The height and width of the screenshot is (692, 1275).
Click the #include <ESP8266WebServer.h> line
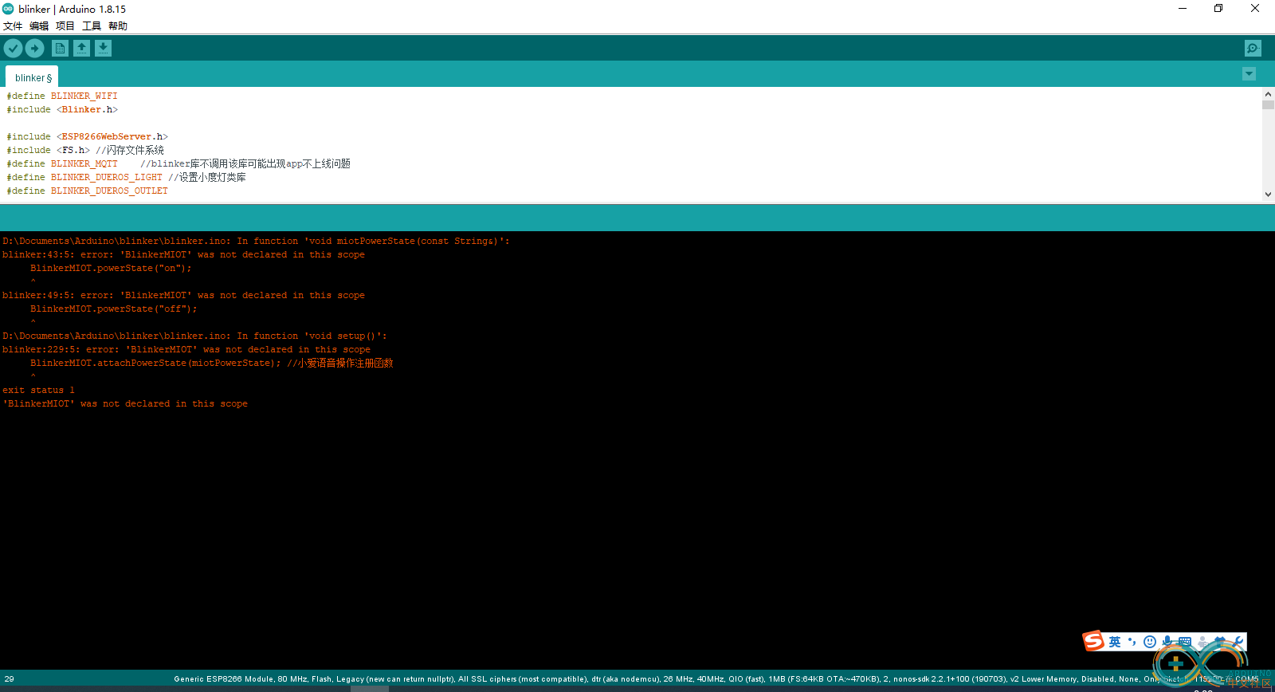[x=88, y=136]
